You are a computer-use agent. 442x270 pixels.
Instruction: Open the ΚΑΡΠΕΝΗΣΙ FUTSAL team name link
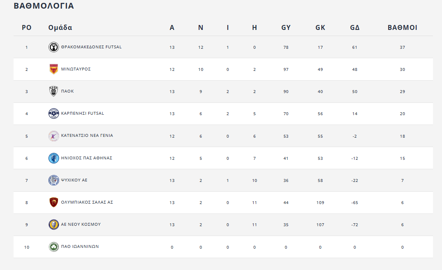(82, 113)
